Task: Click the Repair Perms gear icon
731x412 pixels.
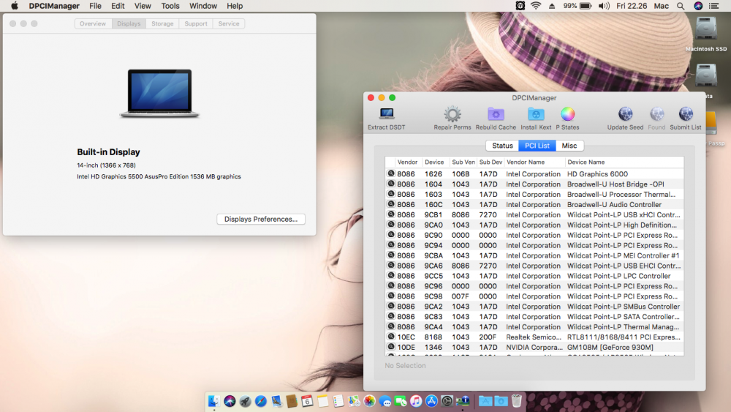Action: (452, 114)
